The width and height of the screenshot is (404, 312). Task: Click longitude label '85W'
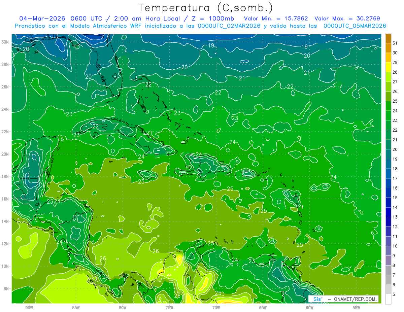[76, 308]
